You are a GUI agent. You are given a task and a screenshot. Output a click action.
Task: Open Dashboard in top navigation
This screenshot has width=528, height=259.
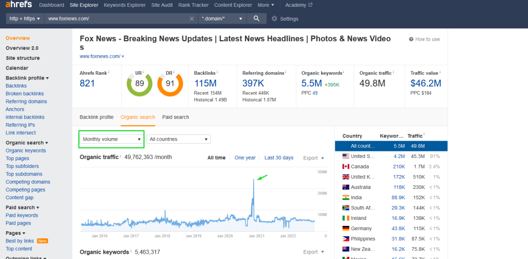pyautogui.click(x=52, y=5)
